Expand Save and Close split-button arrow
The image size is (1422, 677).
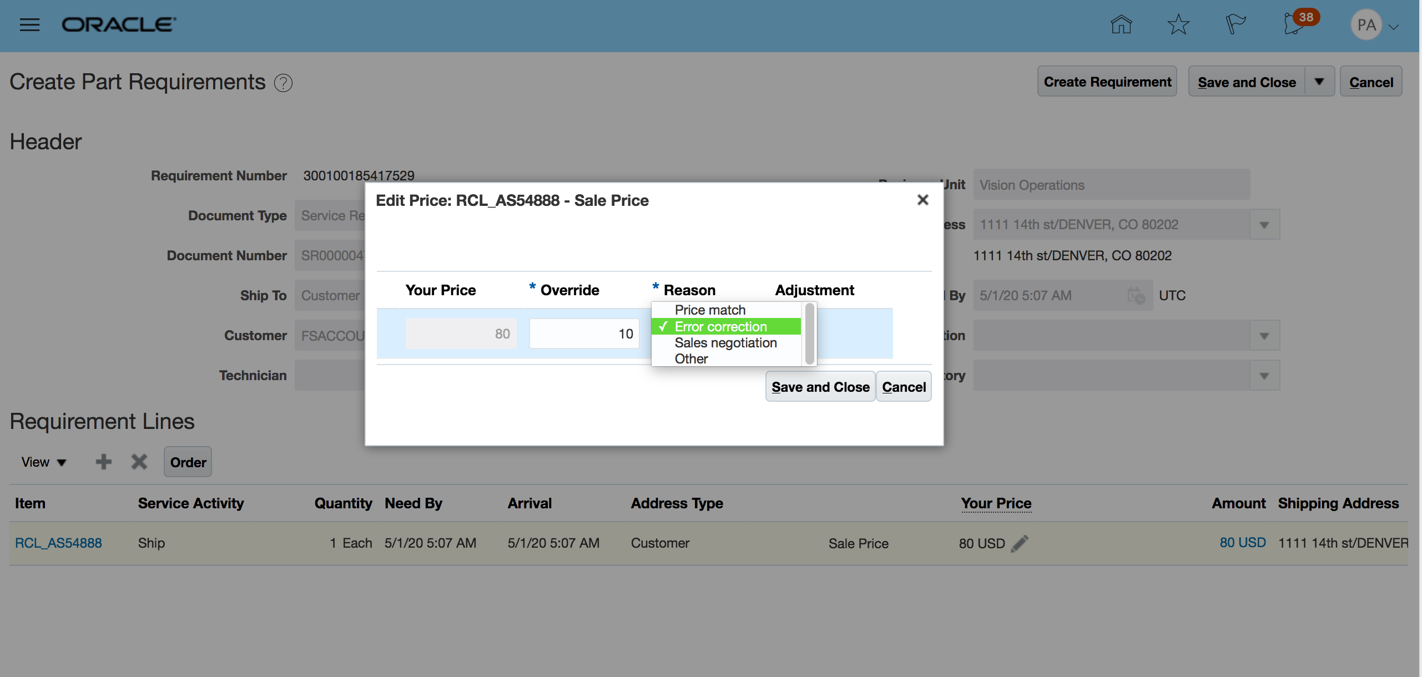[x=1319, y=82]
